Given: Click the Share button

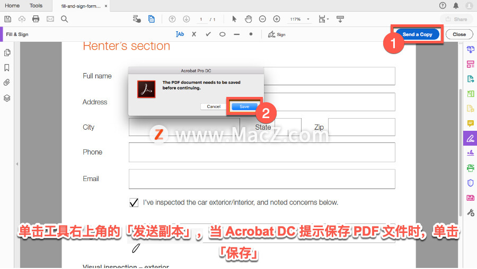Looking at the screenshot, I should tap(456, 19).
